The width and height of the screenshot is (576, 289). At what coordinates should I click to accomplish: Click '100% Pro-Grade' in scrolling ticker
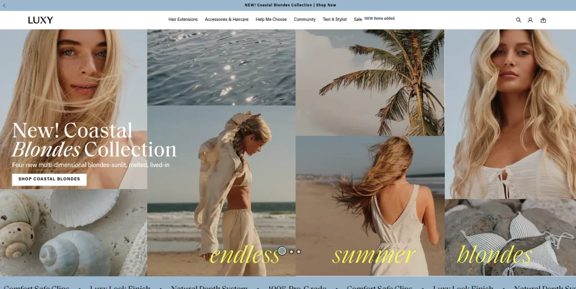tap(298, 287)
